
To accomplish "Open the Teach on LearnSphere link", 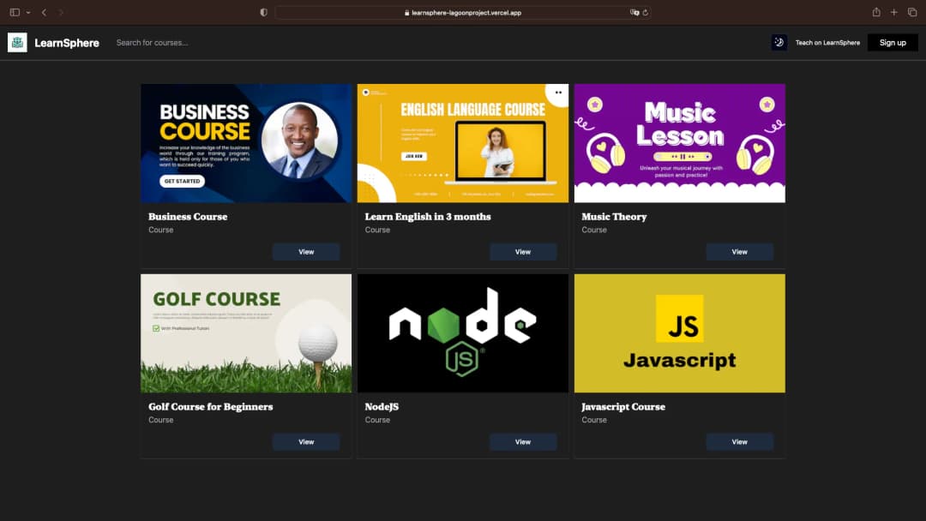I will coord(827,43).
